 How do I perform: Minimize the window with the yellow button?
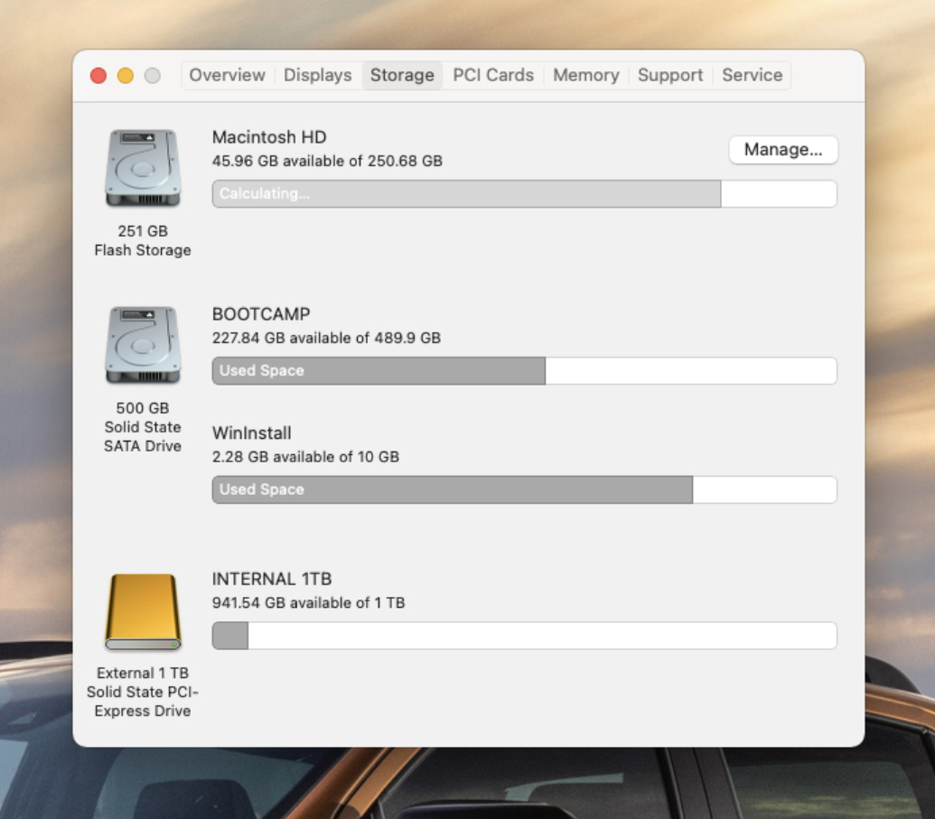point(126,76)
